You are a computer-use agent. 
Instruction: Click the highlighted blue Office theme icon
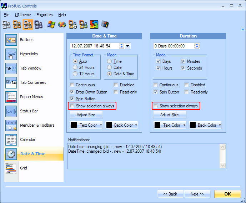click(28, 25)
